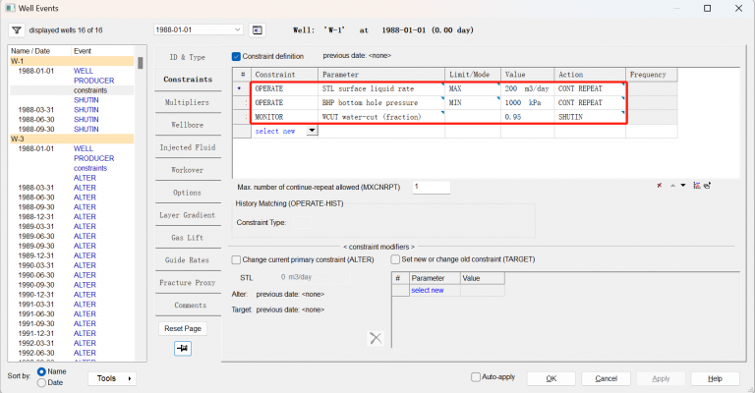Click the large X icon beside modifiers table
Image resolution: width=755 pixels, height=393 pixels.
(375, 338)
